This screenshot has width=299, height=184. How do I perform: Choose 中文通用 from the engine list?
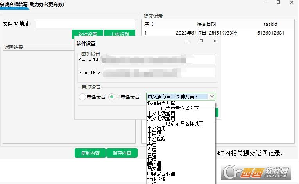coord(157,128)
